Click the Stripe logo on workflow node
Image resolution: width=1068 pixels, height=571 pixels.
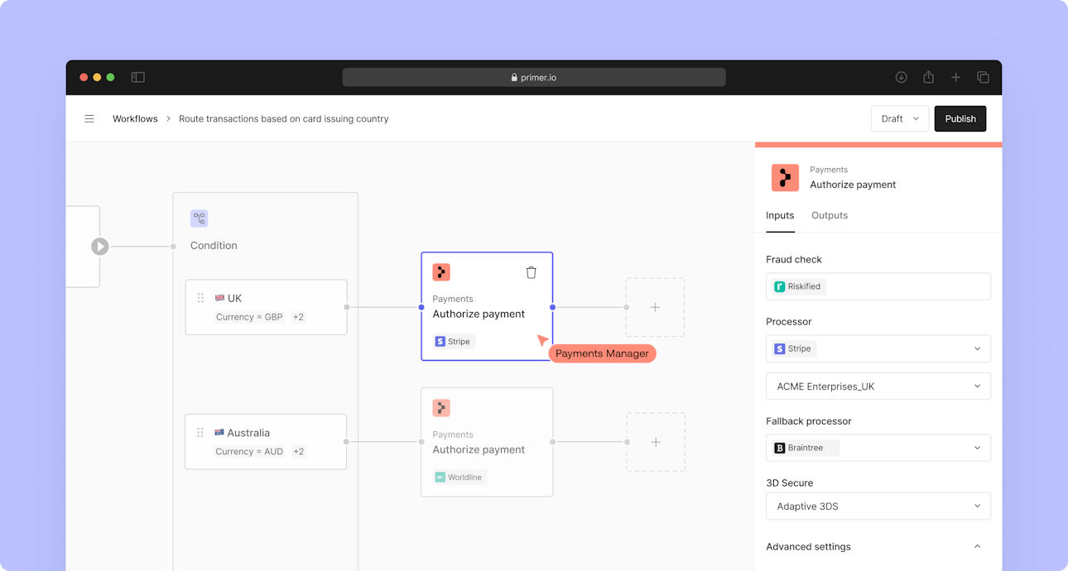[x=440, y=341]
